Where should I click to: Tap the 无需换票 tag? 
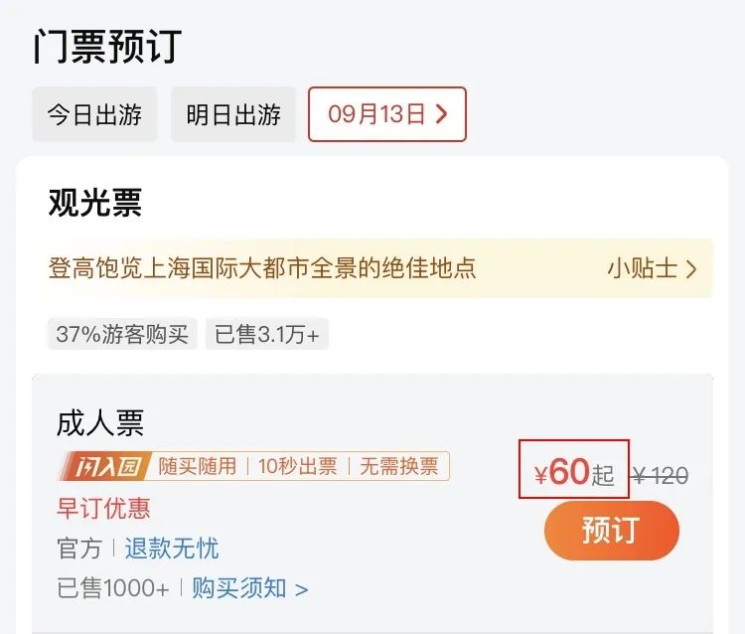pyautogui.click(x=398, y=466)
